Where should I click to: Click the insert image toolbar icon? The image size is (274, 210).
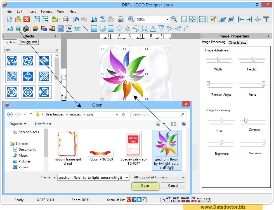(x=18, y=29)
